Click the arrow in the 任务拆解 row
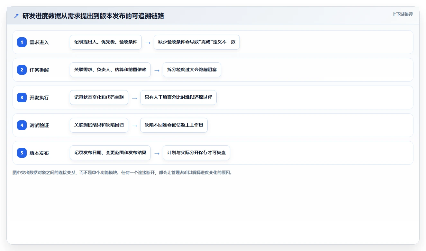This screenshot has height=251, width=426. click(x=157, y=70)
